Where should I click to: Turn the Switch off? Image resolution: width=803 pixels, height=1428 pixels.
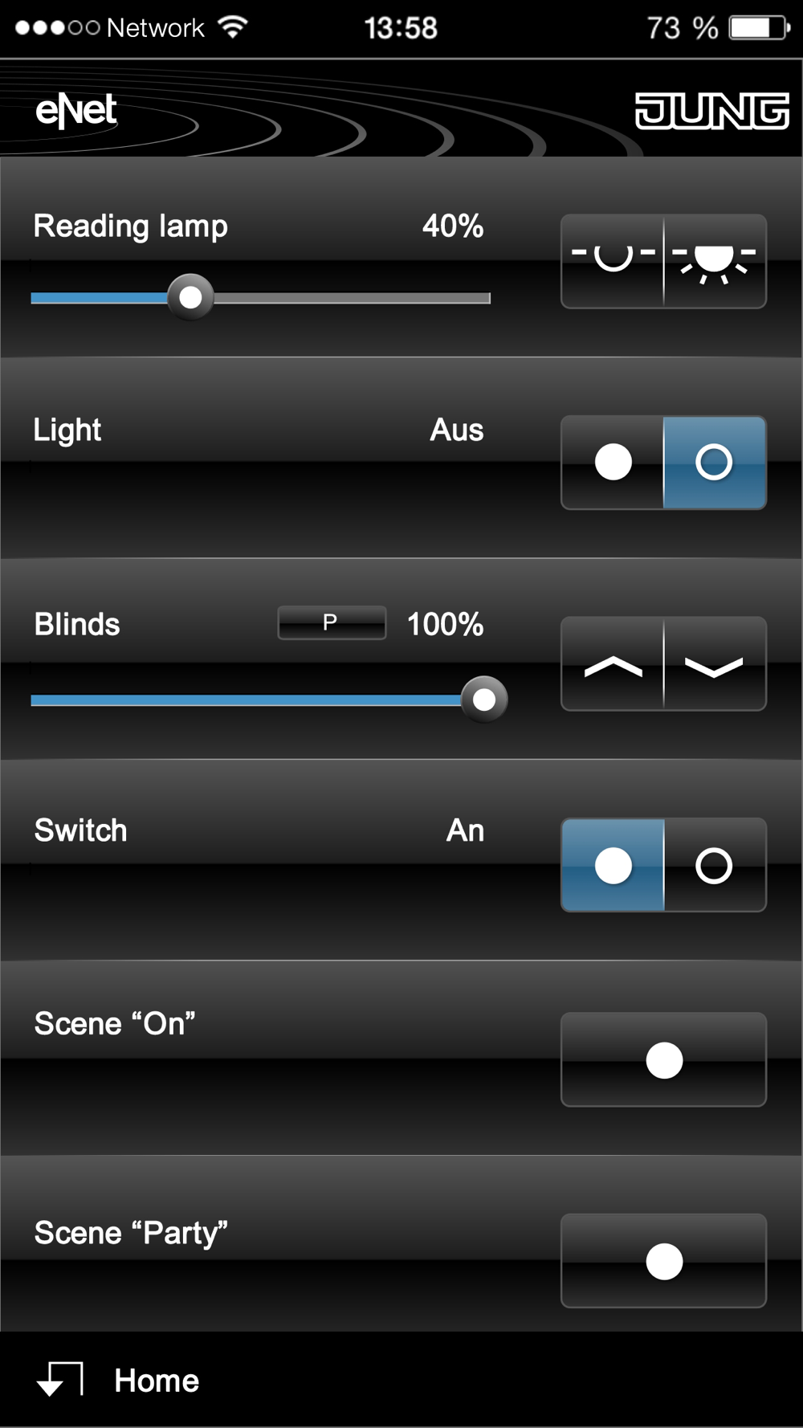pos(715,865)
